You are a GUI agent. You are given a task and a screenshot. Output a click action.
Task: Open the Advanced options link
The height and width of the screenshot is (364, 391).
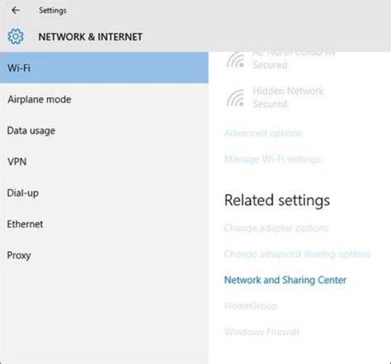(x=263, y=133)
